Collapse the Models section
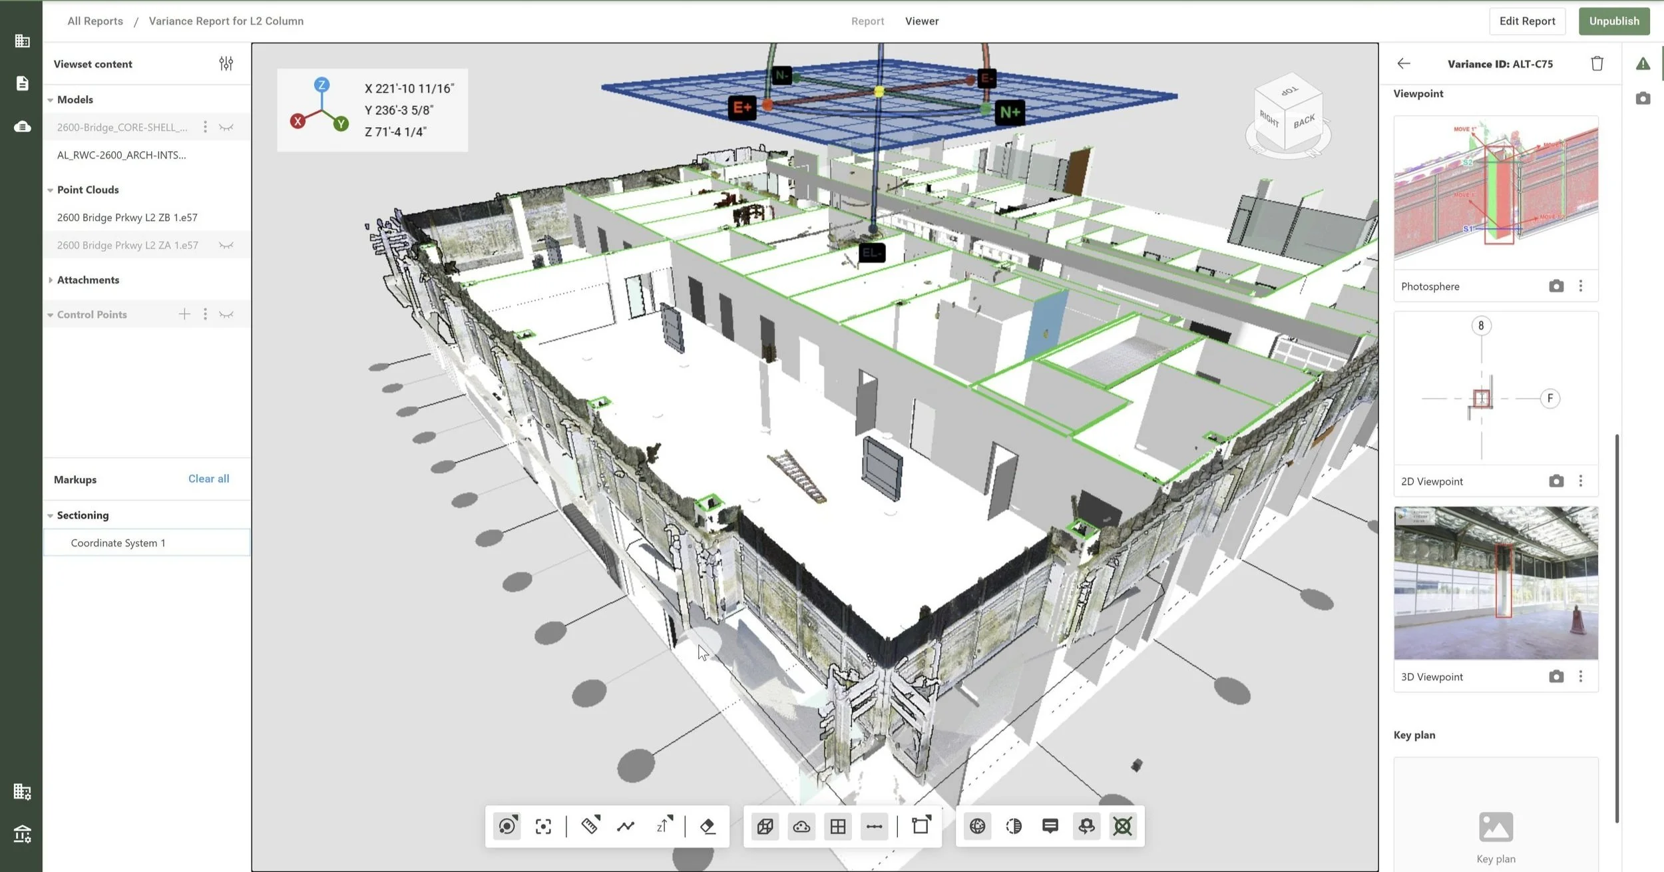The width and height of the screenshot is (1664, 872). [51, 100]
